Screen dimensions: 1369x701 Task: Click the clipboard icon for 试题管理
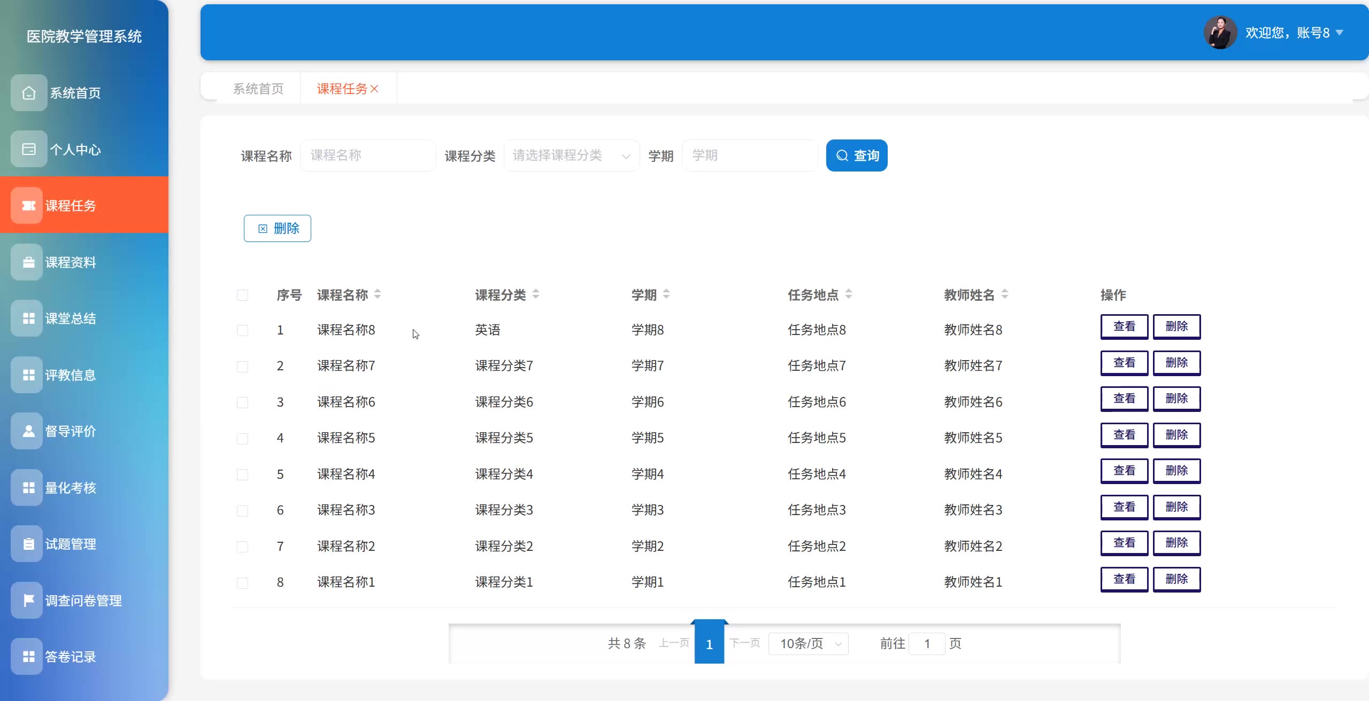tap(29, 544)
